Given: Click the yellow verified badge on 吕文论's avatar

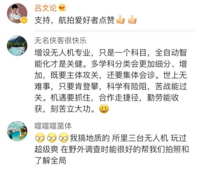Looking at the screenshot, I should [24, 20].
